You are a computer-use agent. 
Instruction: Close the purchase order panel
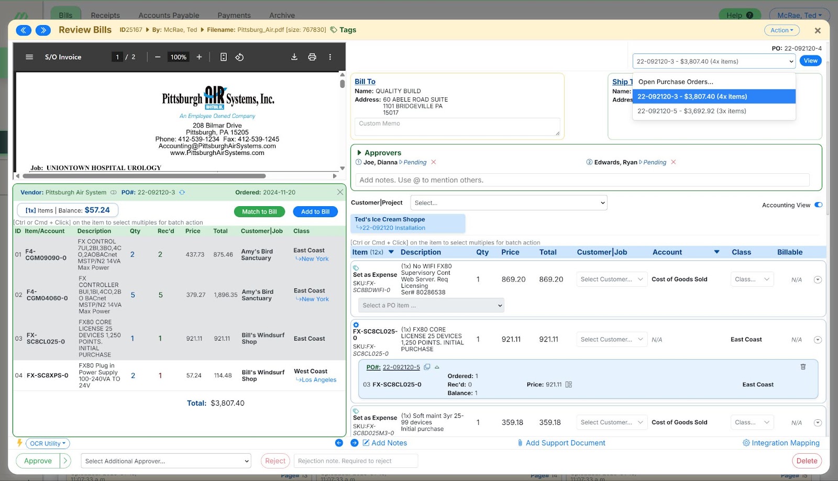point(340,192)
